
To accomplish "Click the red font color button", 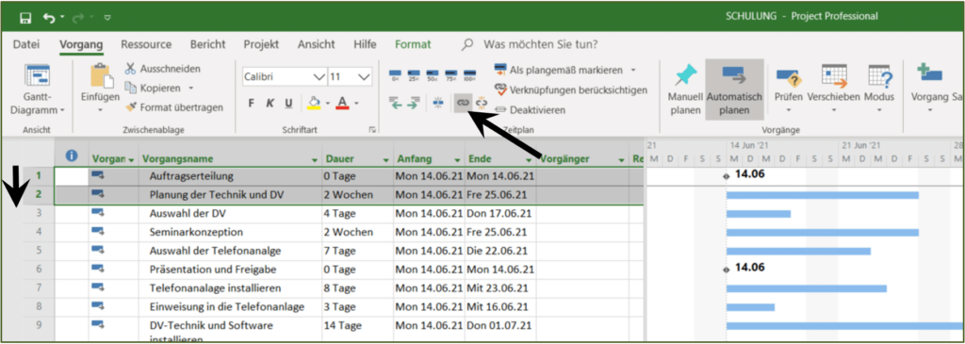I will (x=343, y=103).
